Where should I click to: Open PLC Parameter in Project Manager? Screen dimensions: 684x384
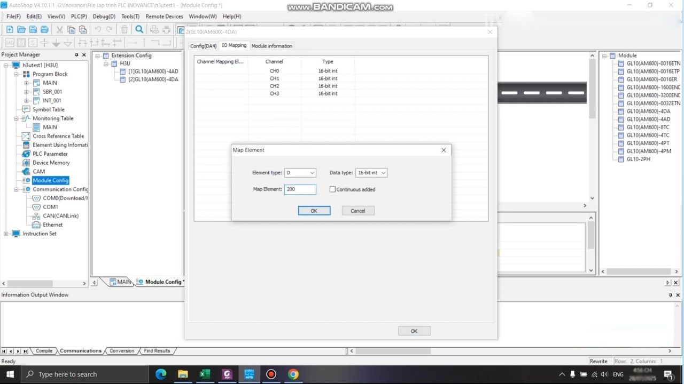tap(50, 154)
